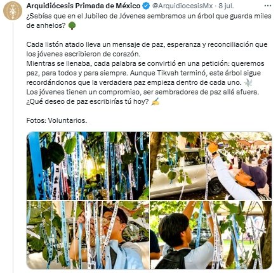Click the 'Fotos: Voluntarios.' credit text
This screenshot has width=278, height=273.
[x=56, y=120]
